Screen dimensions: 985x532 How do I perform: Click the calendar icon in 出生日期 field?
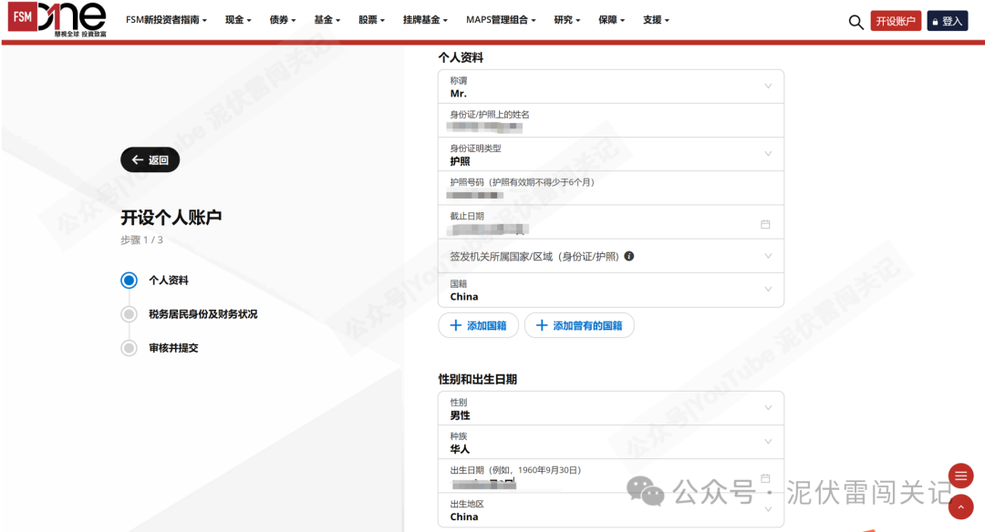765,478
